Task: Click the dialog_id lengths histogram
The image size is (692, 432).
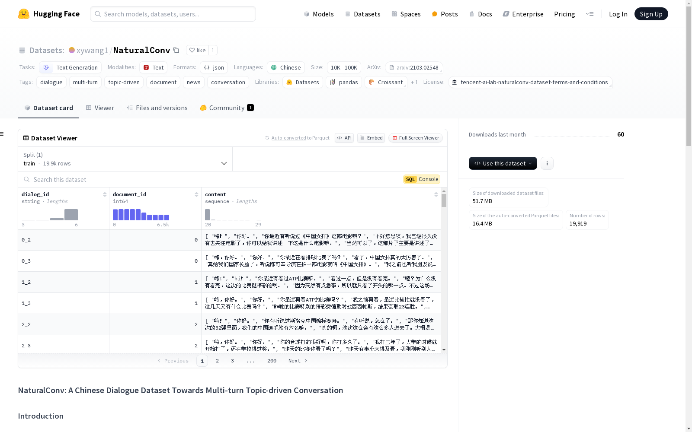Action: 50,215
